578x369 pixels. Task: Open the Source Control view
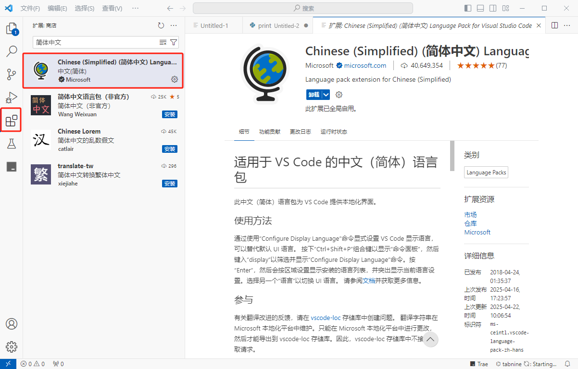[x=12, y=74]
